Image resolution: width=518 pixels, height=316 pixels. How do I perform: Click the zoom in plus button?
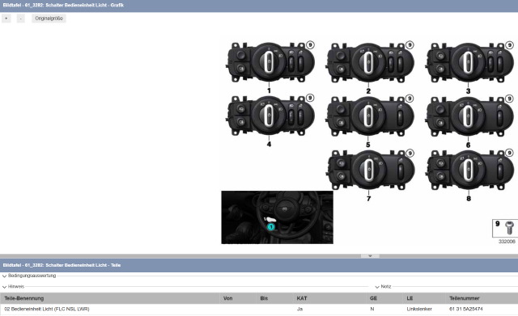[x=6, y=19]
